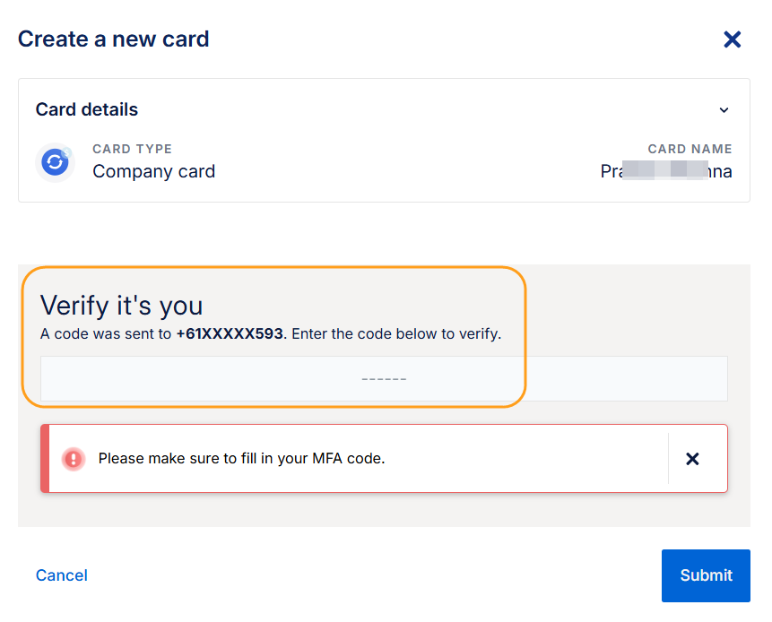
Task: Click the red exclamation error icon
Action: (x=73, y=459)
